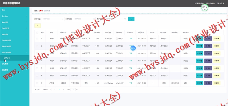228x106 pixels.
Task: Click the 4-6年 cell
Action: click(97, 83)
